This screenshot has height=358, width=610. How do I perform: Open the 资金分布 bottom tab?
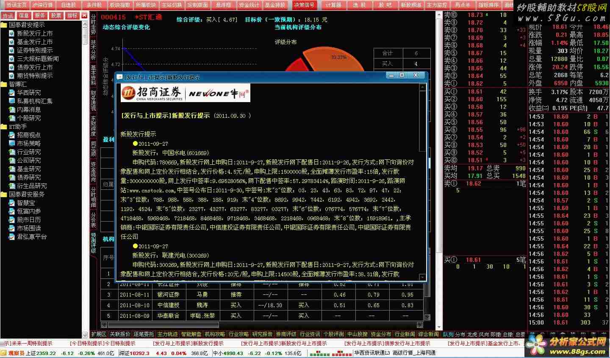tap(381, 334)
